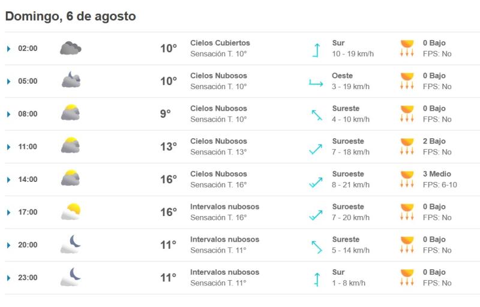Screen dimensions: 480x307
Task: Click the Suroeste wind label at 17:00
Action: (348, 206)
